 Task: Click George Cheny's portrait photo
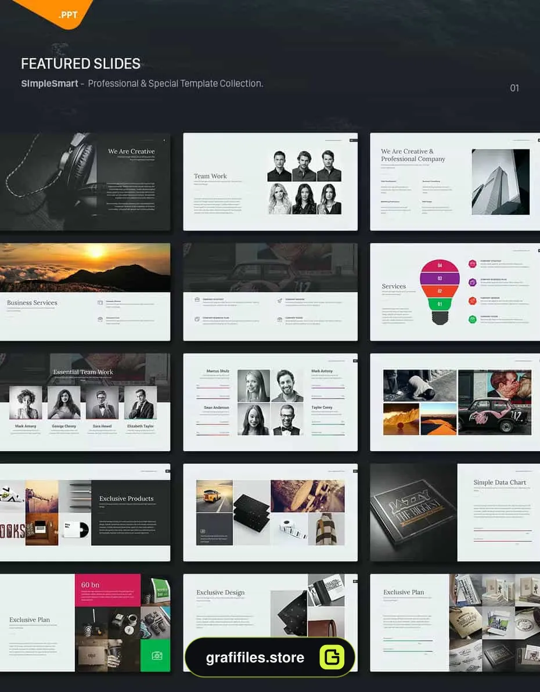(x=64, y=403)
